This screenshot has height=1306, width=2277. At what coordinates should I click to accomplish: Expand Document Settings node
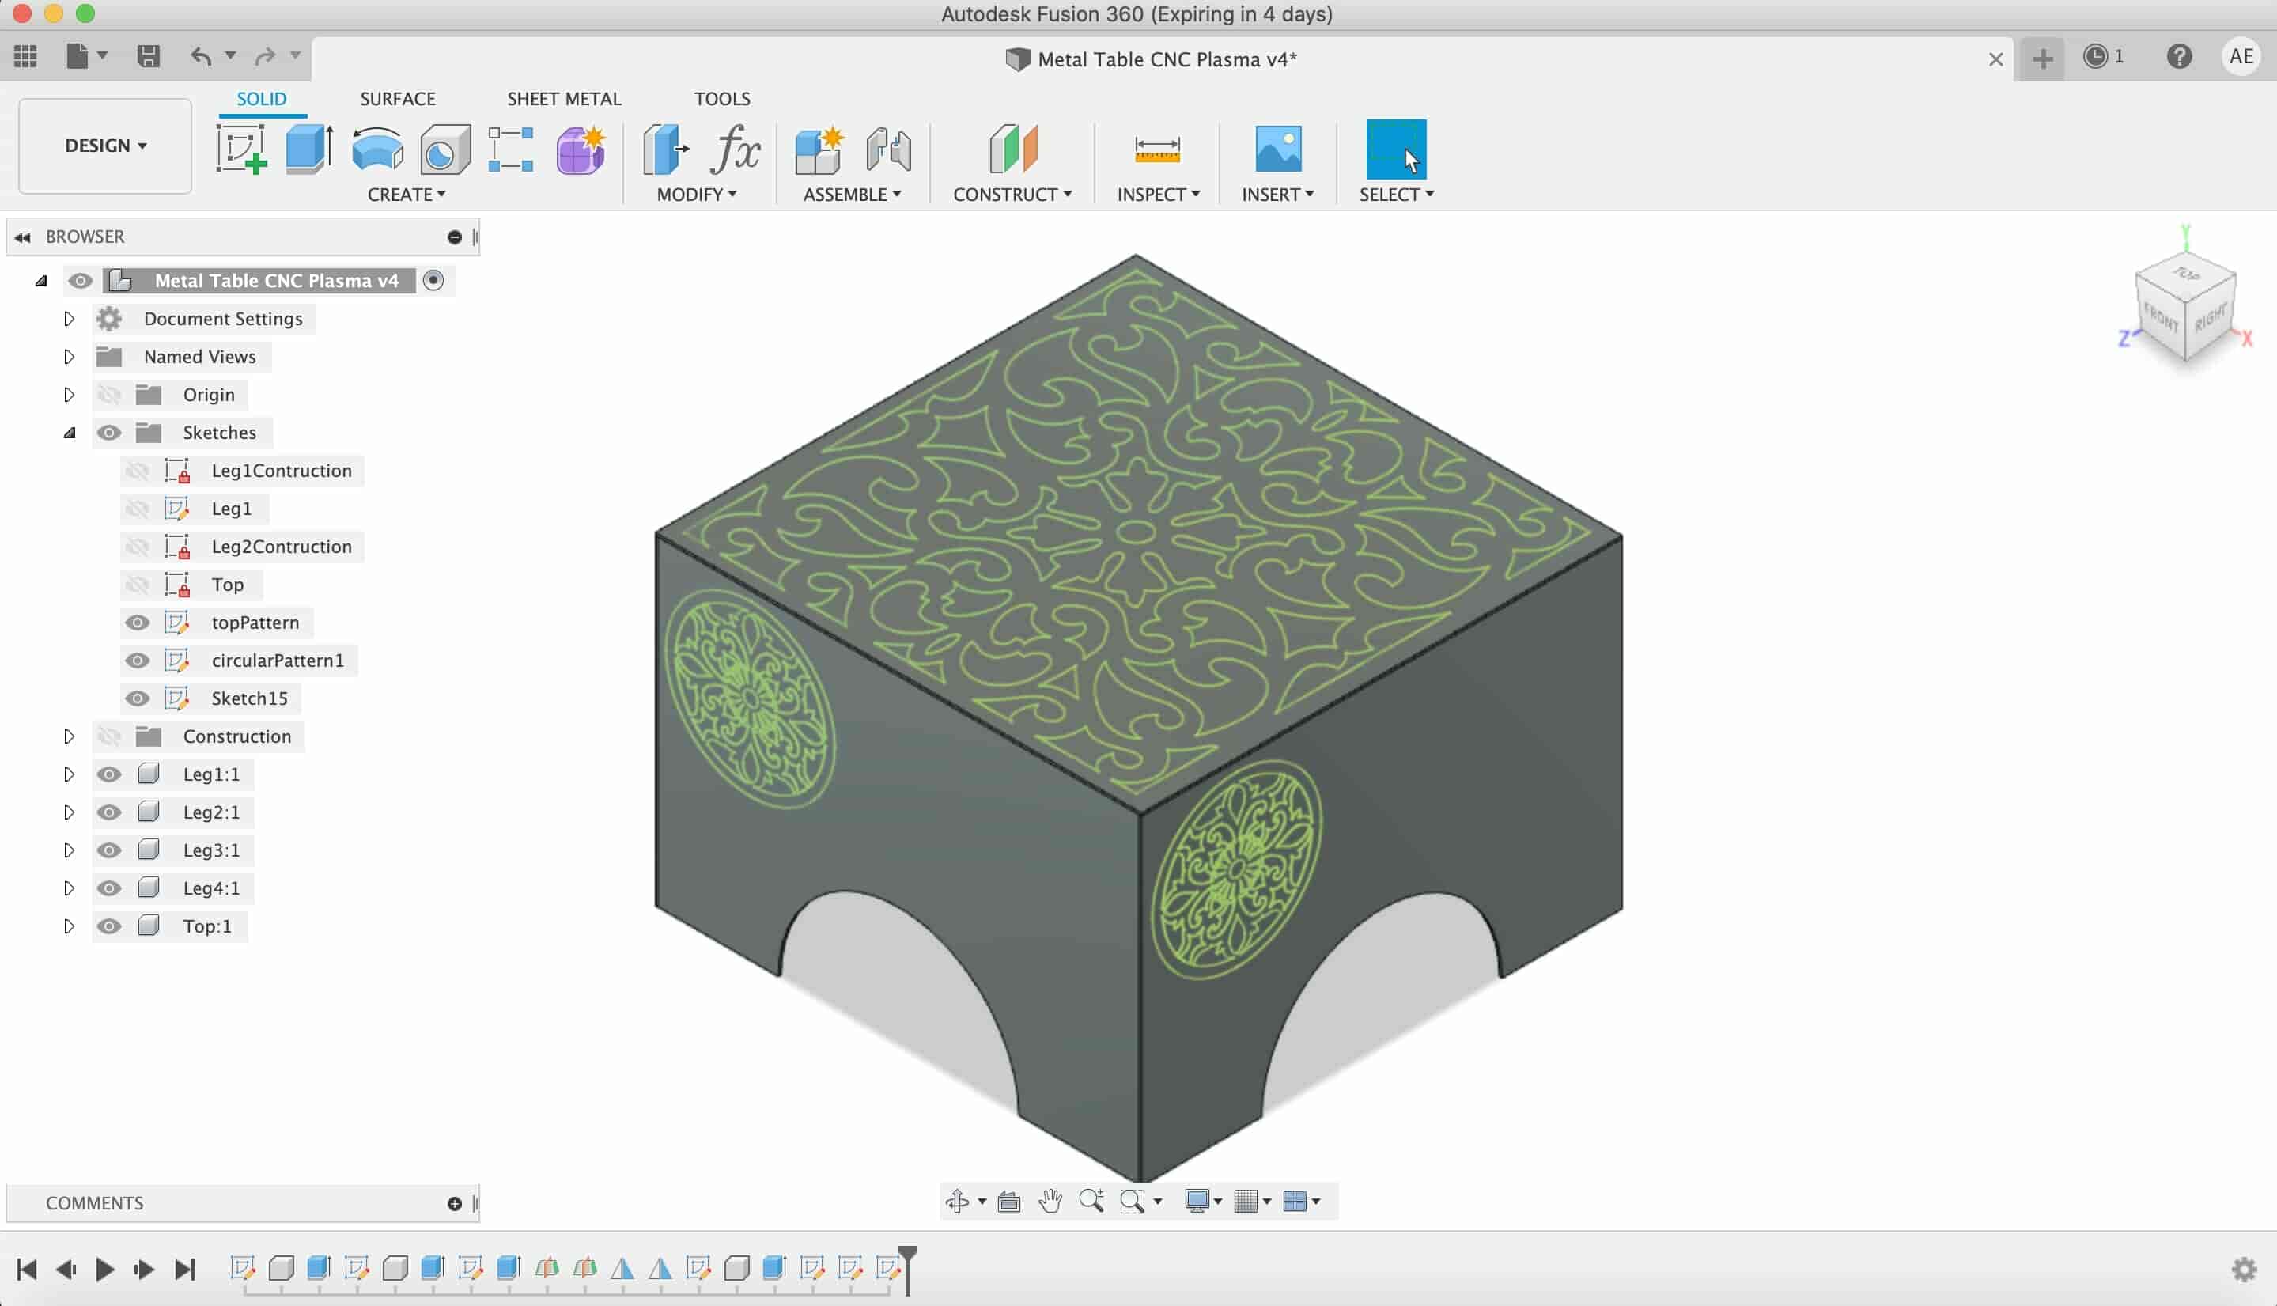tap(69, 319)
